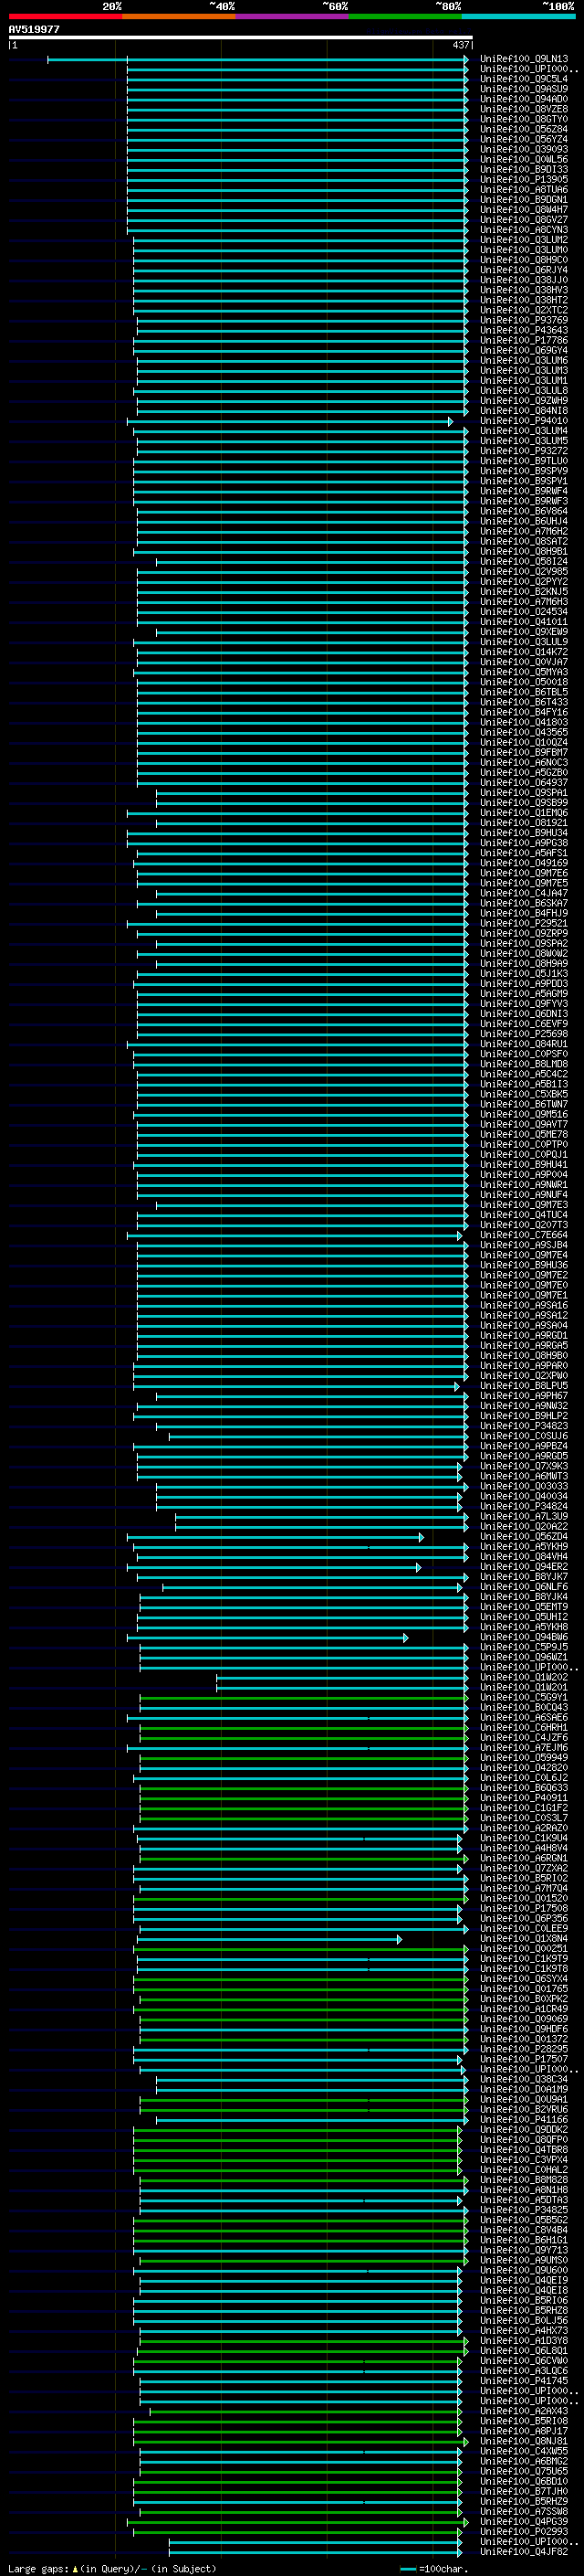Screen dimensions: 584x2576
Task: Select hit UniRef100_P13905
Action: (x=524, y=180)
